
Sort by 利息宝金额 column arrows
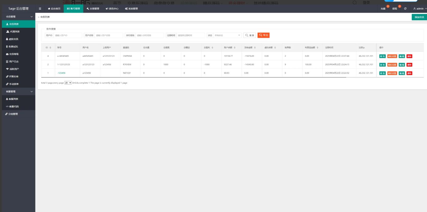pos(317,48)
